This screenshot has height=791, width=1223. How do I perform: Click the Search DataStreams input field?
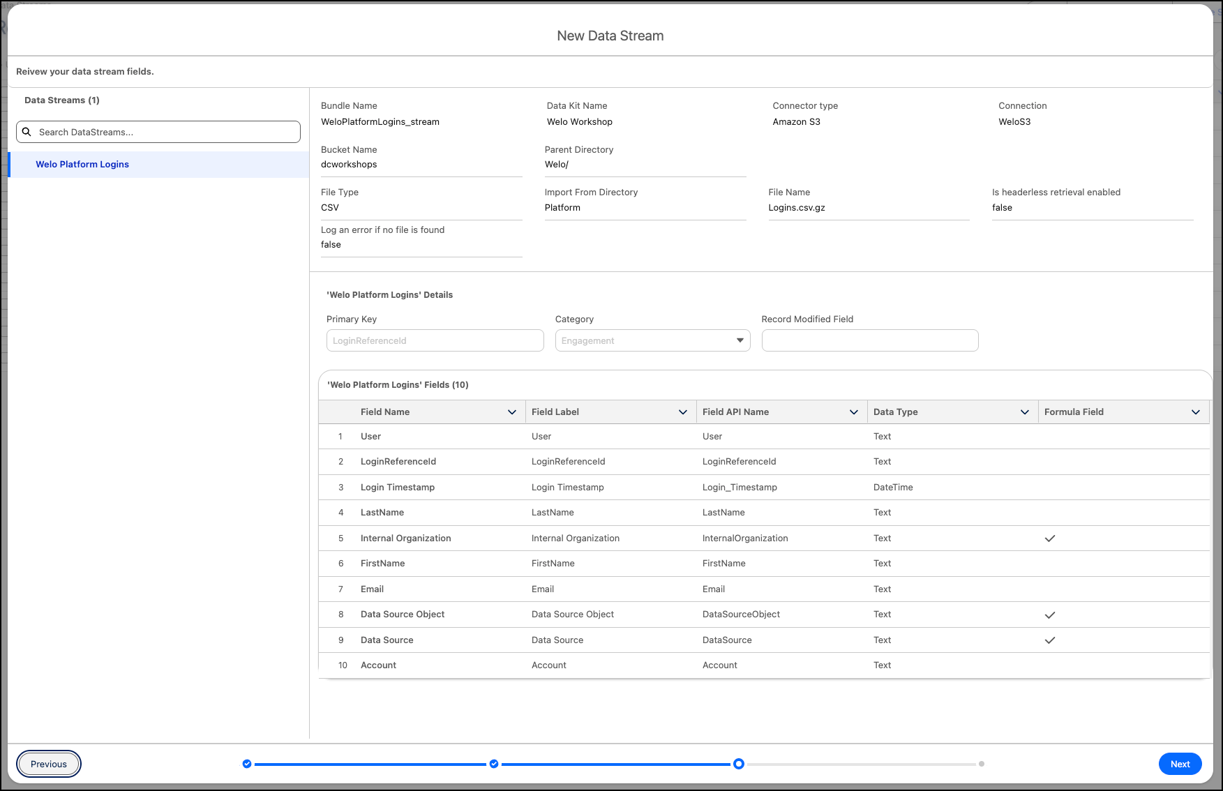[166, 132]
